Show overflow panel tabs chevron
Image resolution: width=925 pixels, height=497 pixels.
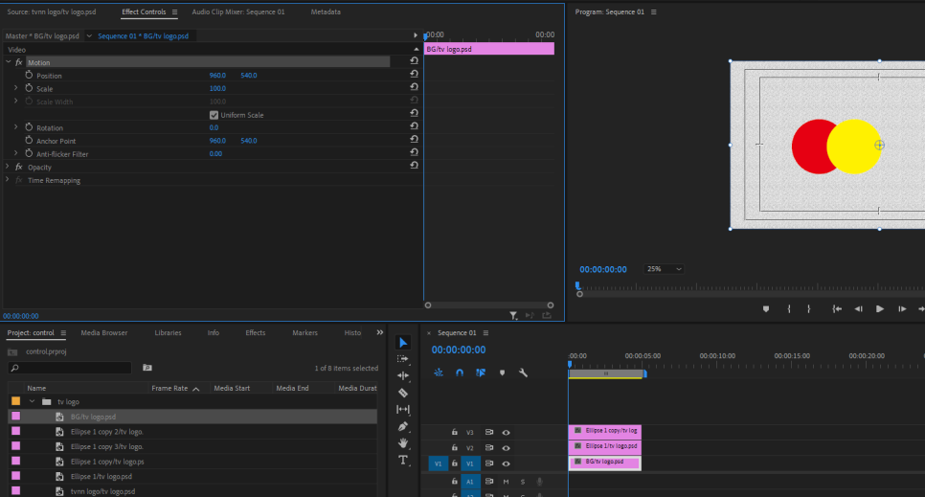click(380, 332)
